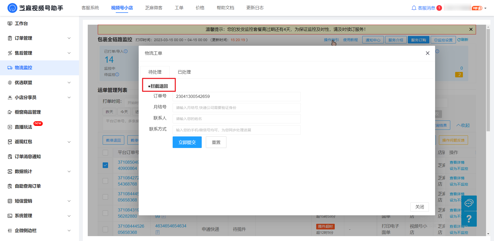Open the 更新日志 top menu
Screen dimensions: 494x241
255,8
